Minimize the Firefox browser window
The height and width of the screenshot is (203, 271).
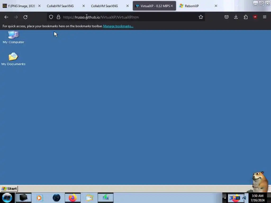point(255,3)
